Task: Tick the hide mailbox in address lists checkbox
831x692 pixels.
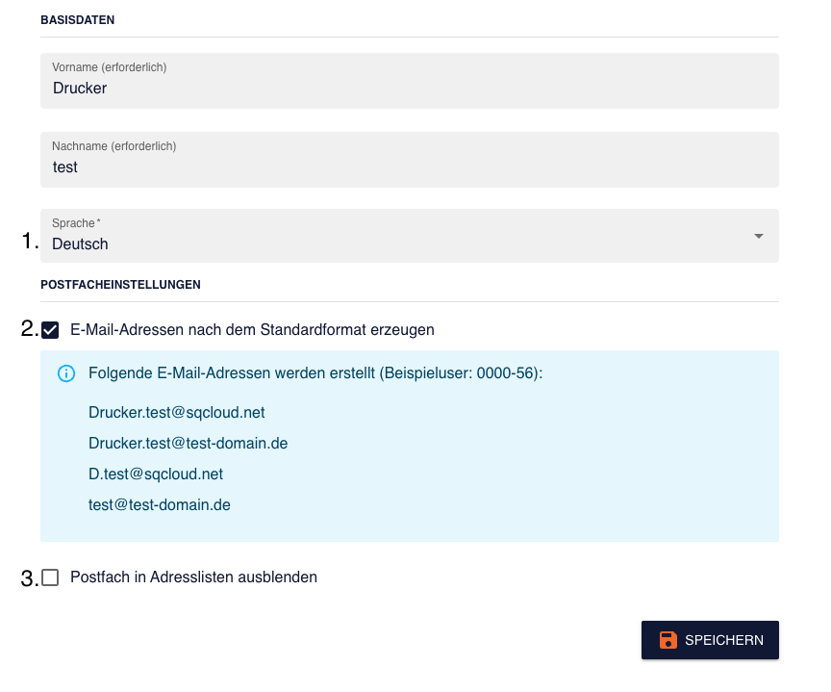Action: pos(51,577)
